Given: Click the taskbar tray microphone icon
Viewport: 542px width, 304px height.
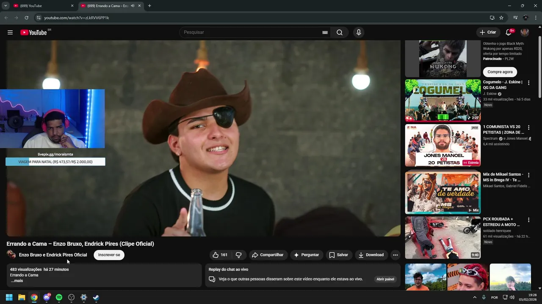Looking at the screenshot, I should pyautogui.click(x=484, y=297).
